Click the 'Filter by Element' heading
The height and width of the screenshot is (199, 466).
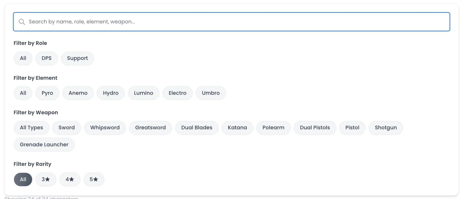click(35, 78)
